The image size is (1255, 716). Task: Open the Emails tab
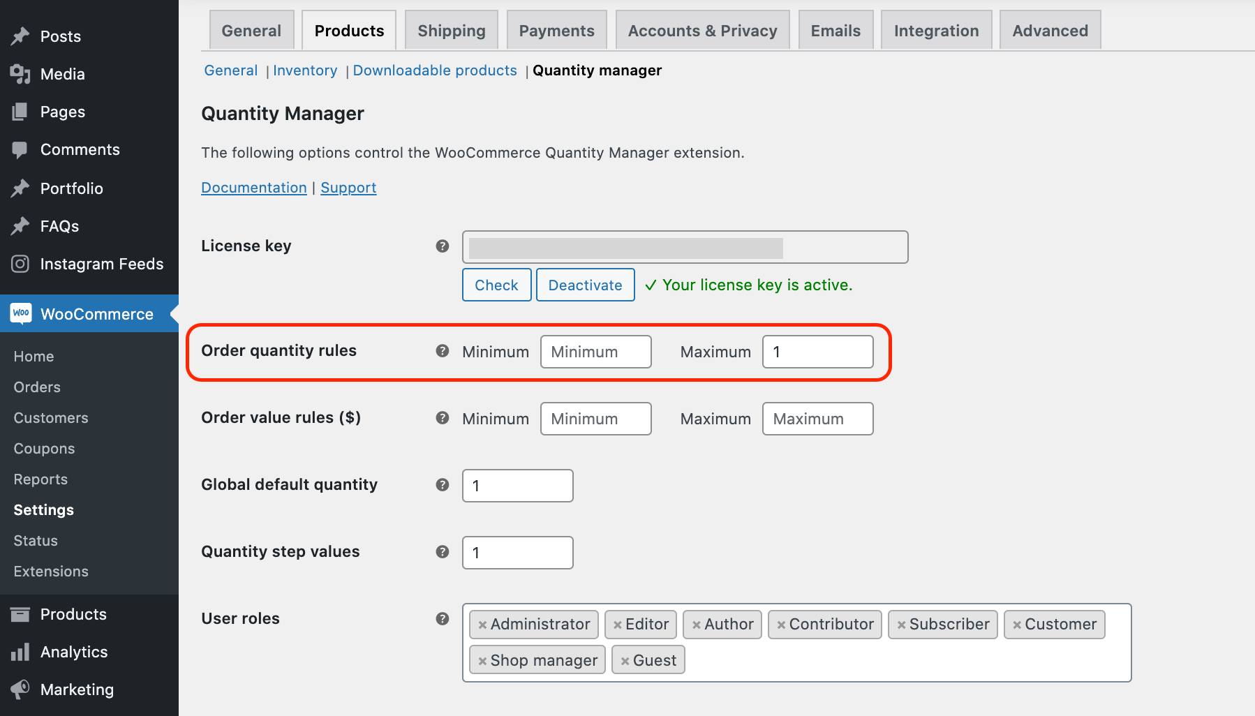(836, 30)
